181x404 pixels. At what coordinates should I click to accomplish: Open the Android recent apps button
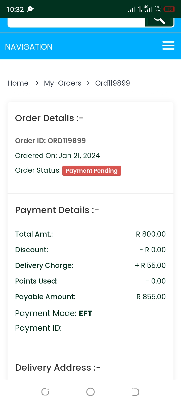(x=45, y=392)
